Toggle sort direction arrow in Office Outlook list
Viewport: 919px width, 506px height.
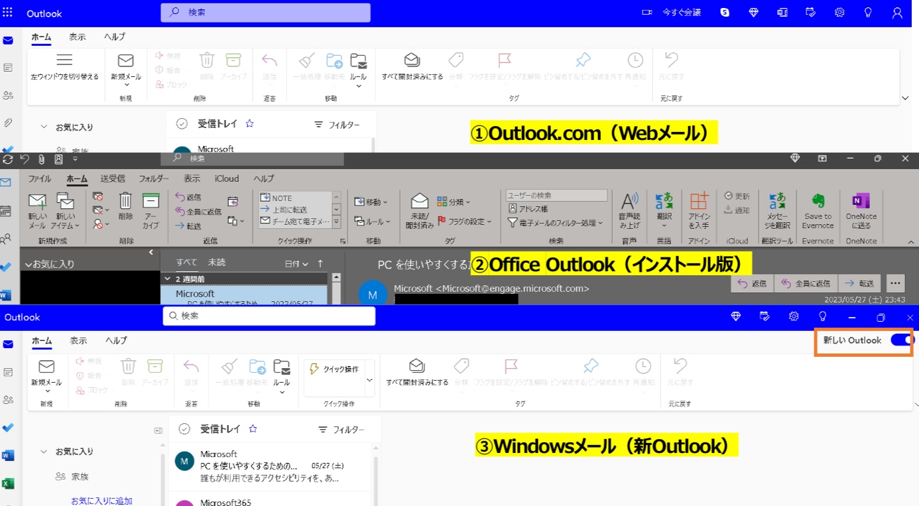(321, 263)
